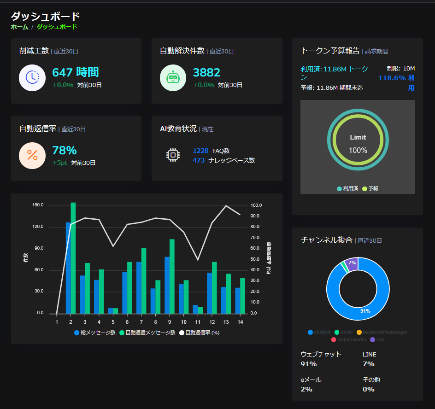The width and height of the screenshot is (435, 409).
Task: Hide the 利用済 series in token chart
Action: [347, 188]
